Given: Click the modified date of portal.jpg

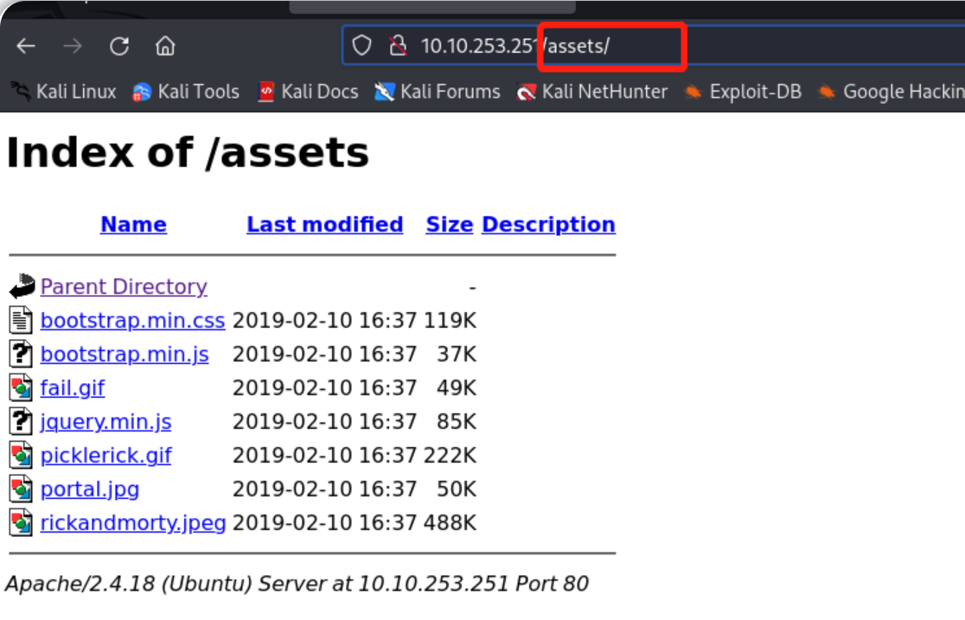Looking at the screenshot, I should (x=324, y=490).
